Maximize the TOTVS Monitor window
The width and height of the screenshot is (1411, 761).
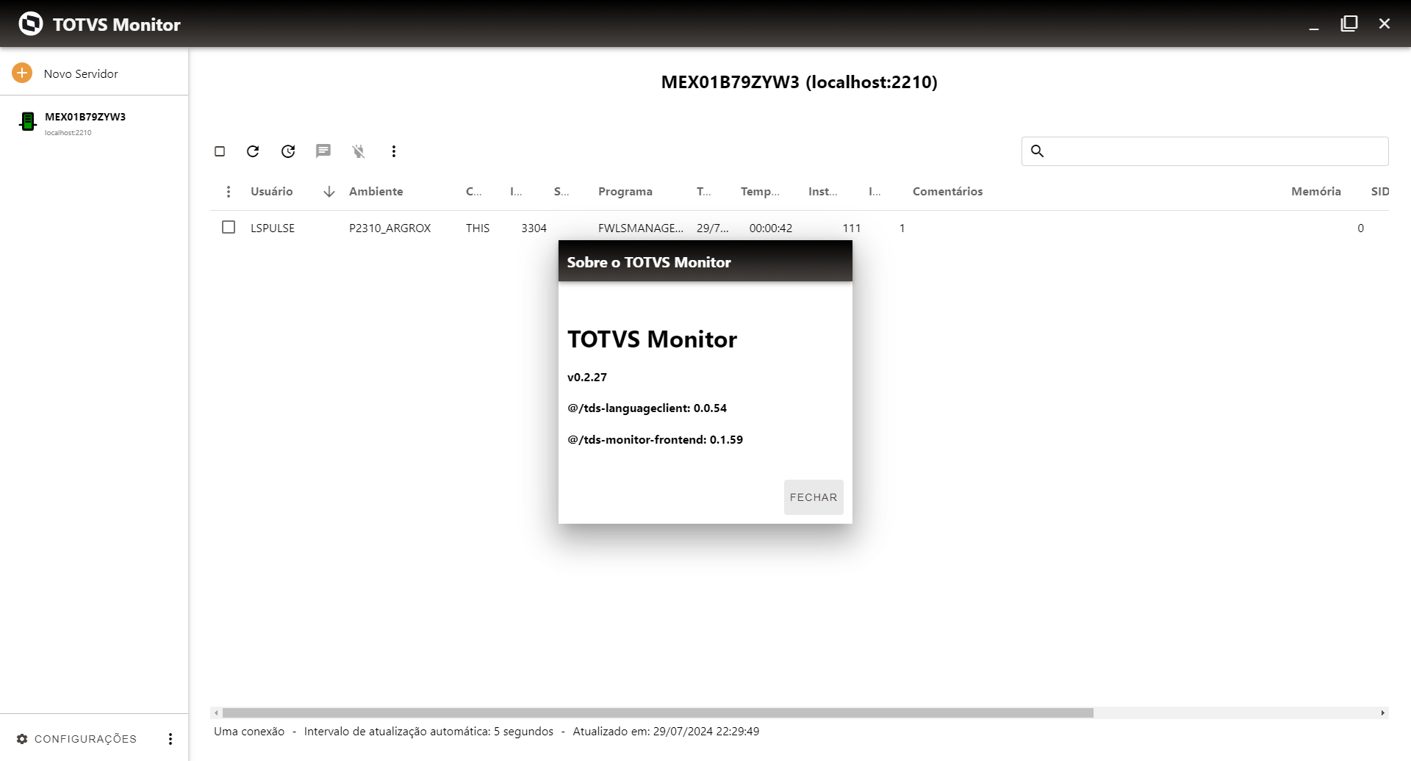(1349, 24)
